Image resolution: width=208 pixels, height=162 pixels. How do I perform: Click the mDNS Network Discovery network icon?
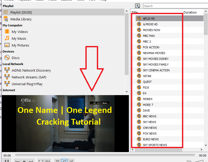point(7,70)
